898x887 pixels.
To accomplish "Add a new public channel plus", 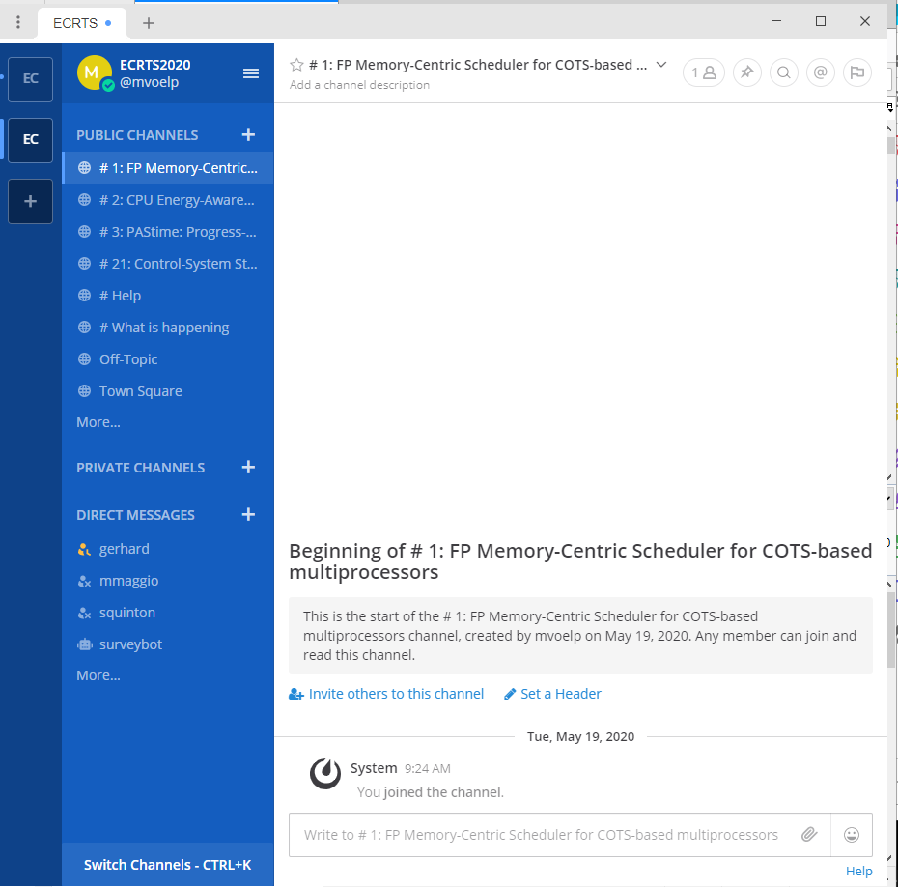I will click(248, 134).
